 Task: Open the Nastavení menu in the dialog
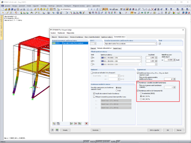[61, 33]
